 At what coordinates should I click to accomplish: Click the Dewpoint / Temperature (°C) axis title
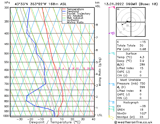point(55,122)
